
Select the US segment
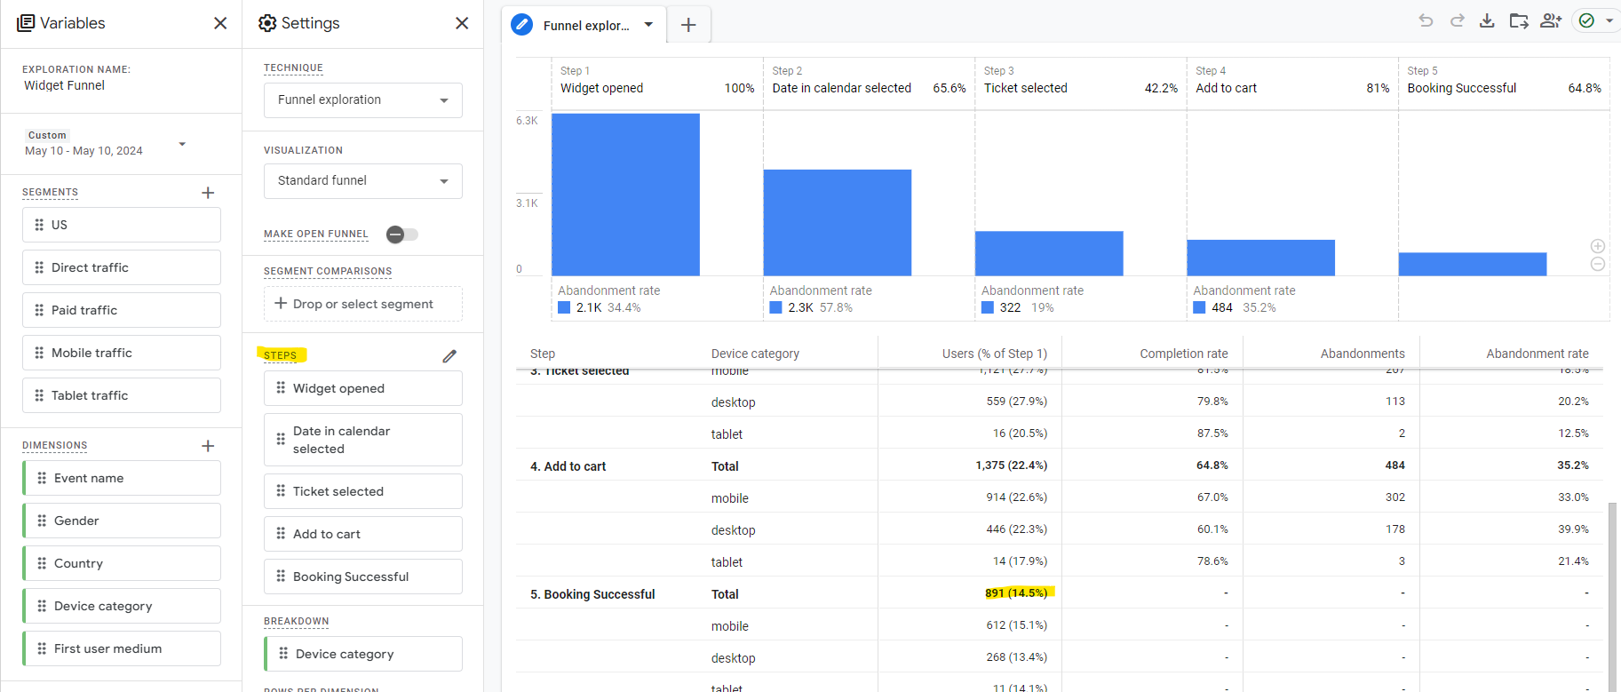(122, 225)
